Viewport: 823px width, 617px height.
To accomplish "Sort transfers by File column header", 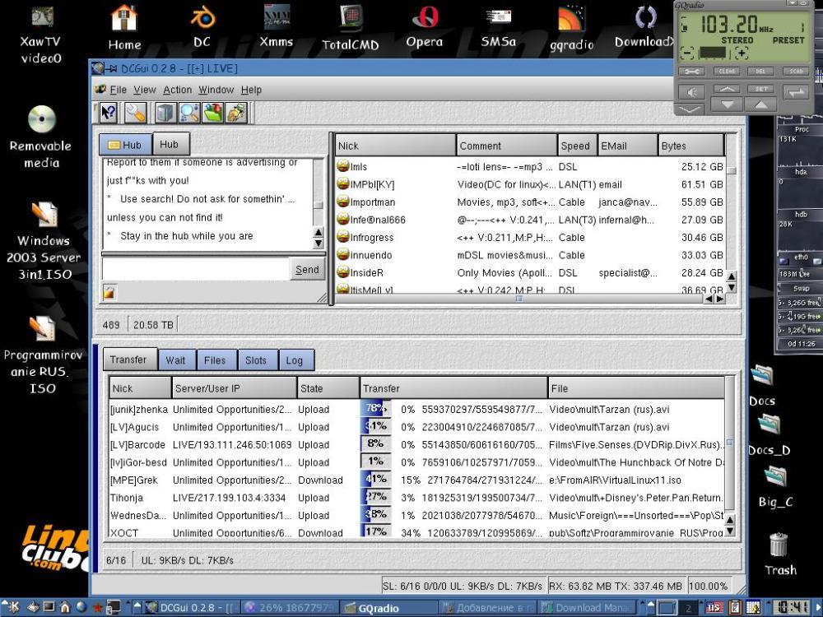I will pyautogui.click(x=636, y=388).
